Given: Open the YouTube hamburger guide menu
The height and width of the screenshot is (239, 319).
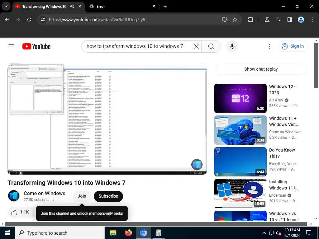Looking at the screenshot, I should tap(11, 46).
